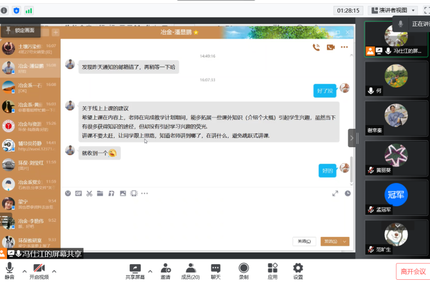Image resolution: width=430 pixels, height=283 pixels.
Task: Open meeting 设置 settings gear
Action: [298, 270]
